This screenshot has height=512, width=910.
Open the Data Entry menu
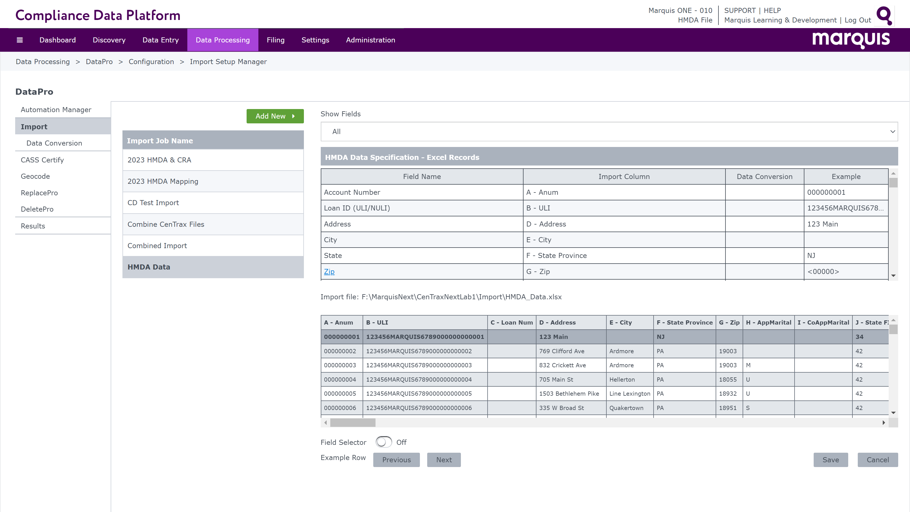160,40
